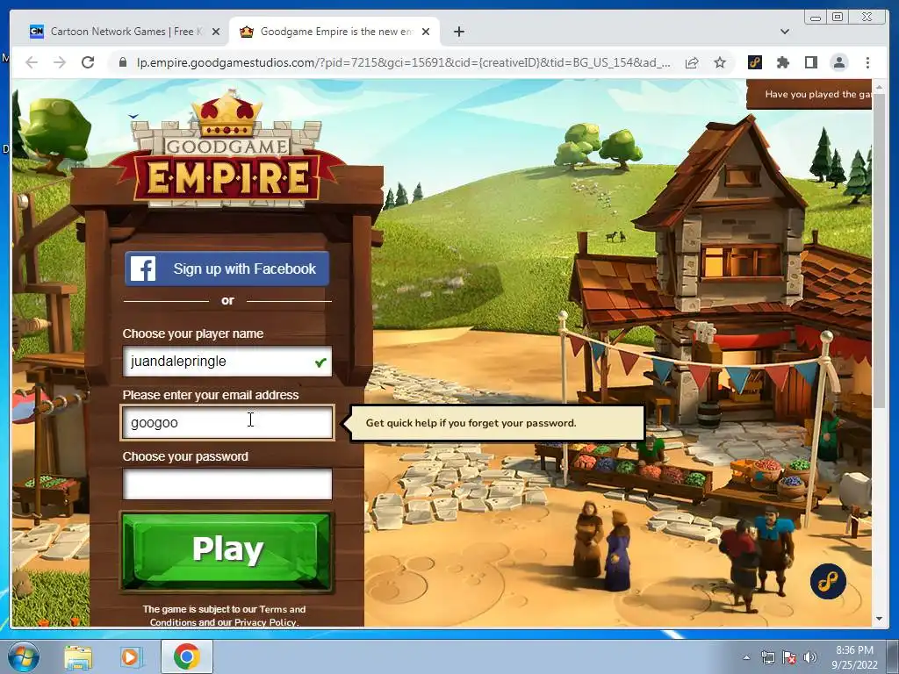
Task: Open the taskbar clock showing 8:36 PM
Action: (854, 657)
